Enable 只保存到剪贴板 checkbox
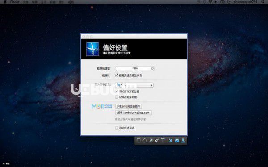Screen dimensions: 268x167 [117, 97]
